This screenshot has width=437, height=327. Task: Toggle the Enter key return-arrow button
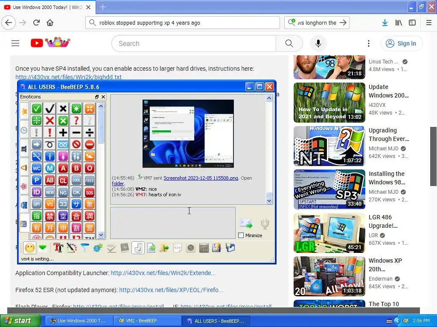click(138, 248)
